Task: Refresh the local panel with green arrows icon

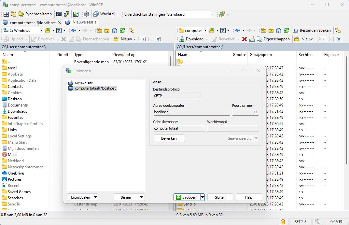Action: coord(122,30)
